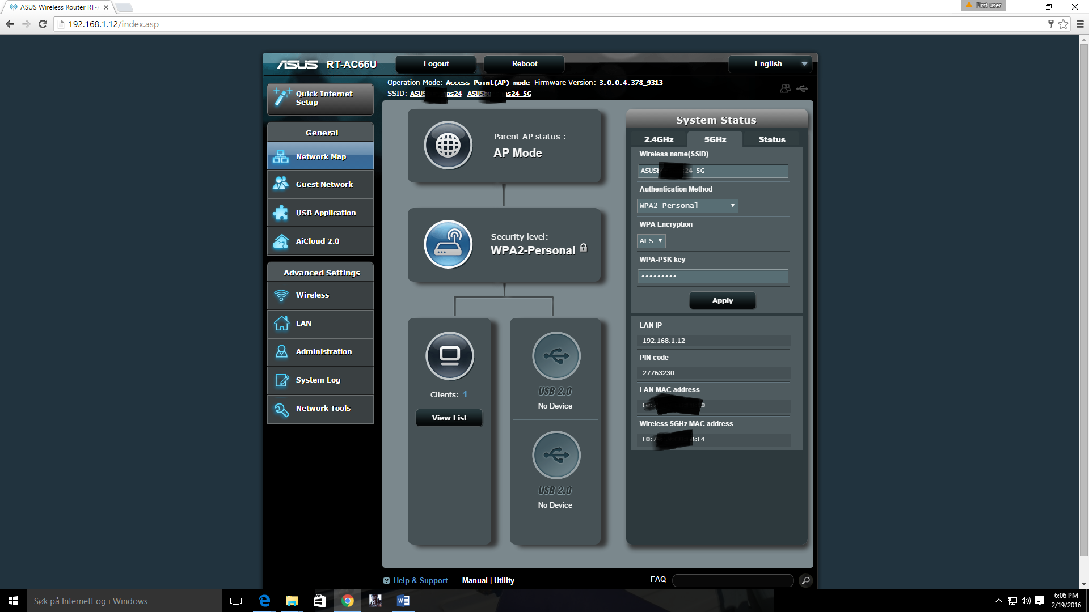Open Quick Internet Setup wizard icon

282,97
